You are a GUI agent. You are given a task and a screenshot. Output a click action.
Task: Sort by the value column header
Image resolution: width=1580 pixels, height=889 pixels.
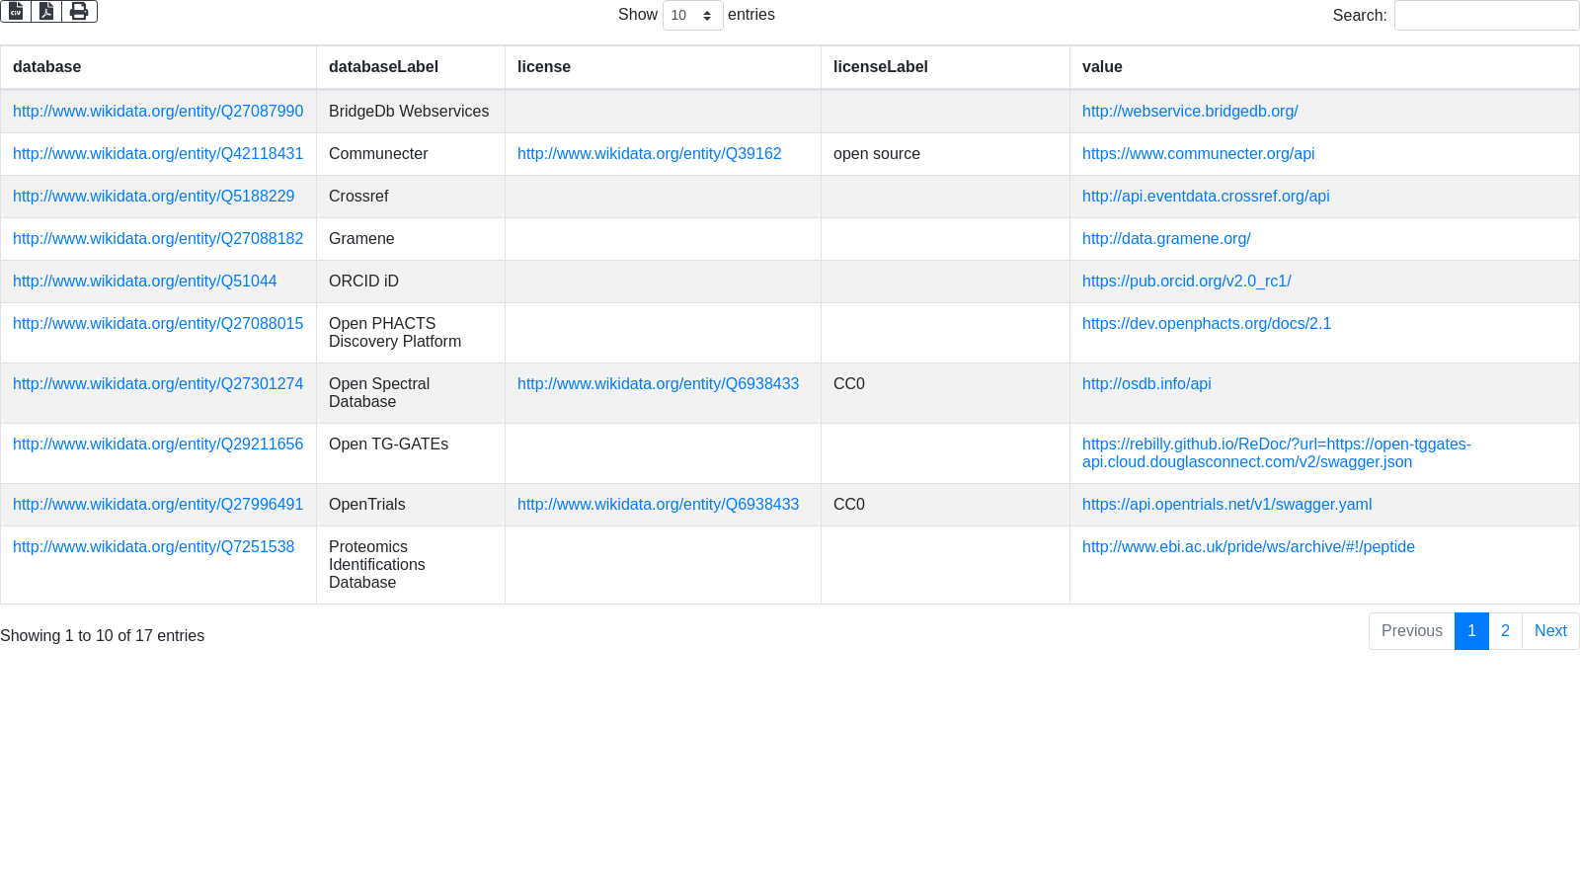1324,67
